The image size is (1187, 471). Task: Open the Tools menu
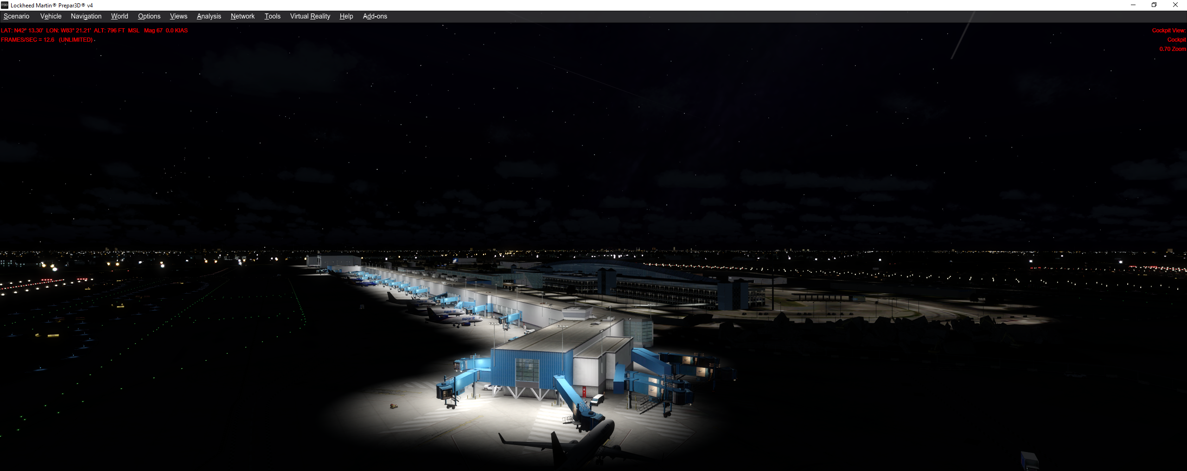coord(272,16)
